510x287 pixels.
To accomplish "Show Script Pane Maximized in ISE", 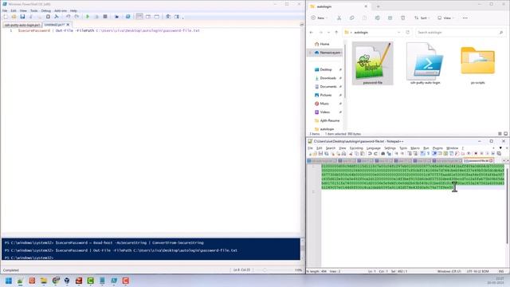I will (157, 17).
